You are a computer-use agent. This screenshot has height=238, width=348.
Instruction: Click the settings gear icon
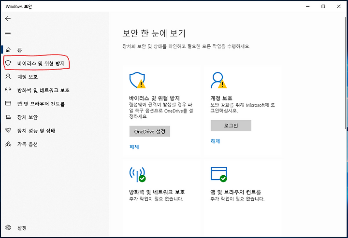8,227
